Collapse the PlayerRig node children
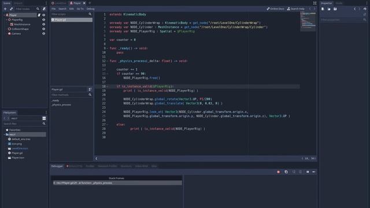 6,20
